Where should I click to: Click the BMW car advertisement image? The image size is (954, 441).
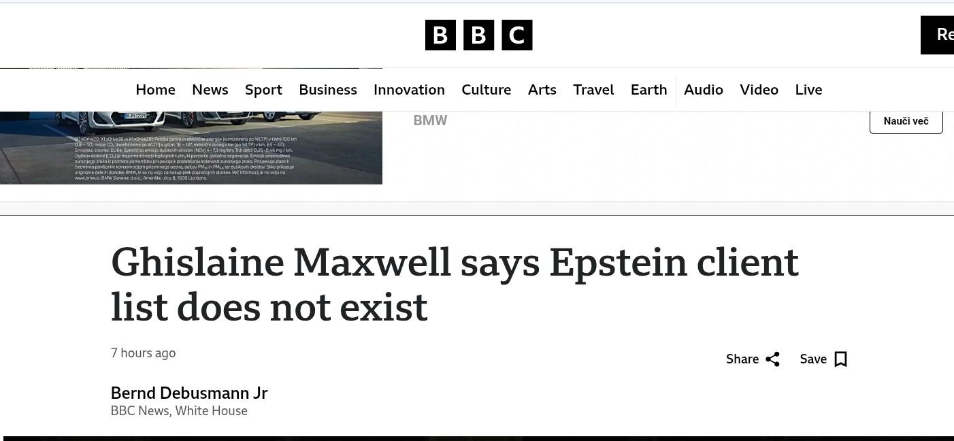tap(191, 147)
